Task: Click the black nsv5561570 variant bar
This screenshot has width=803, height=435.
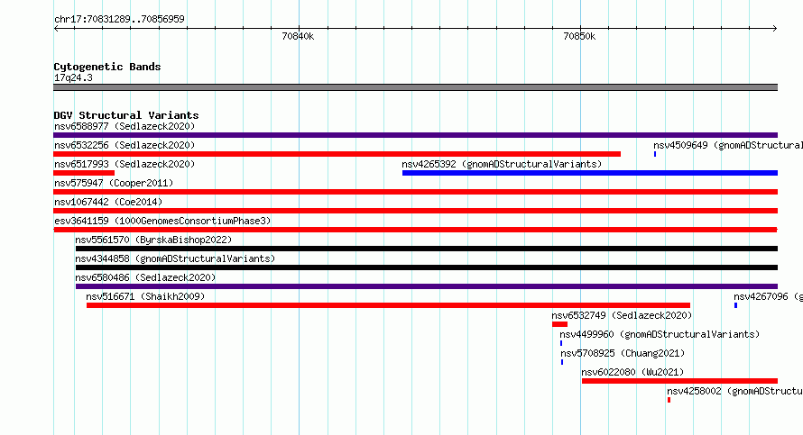Action: pos(427,249)
